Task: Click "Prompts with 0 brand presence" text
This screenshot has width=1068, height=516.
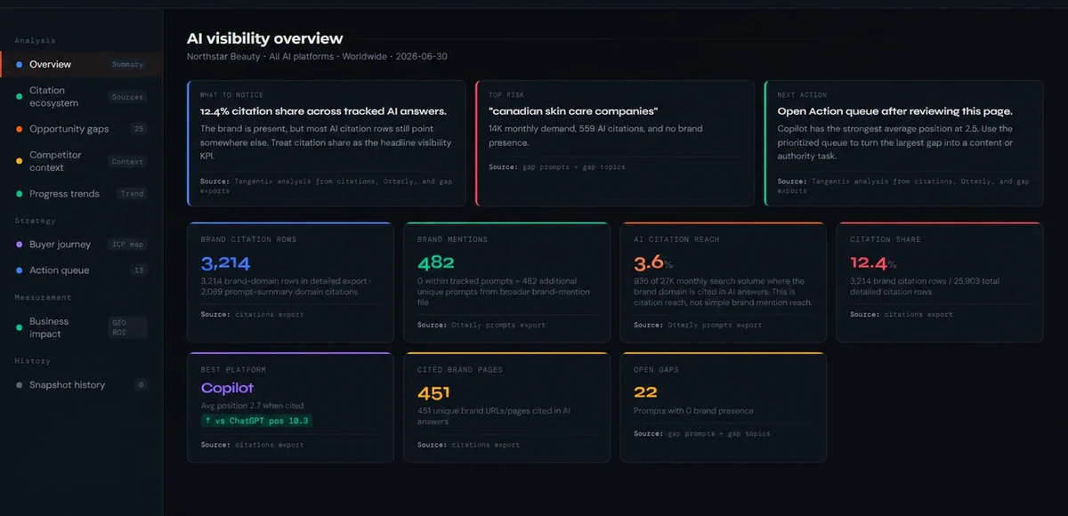Action: pyautogui.click(x=693, y=411)
